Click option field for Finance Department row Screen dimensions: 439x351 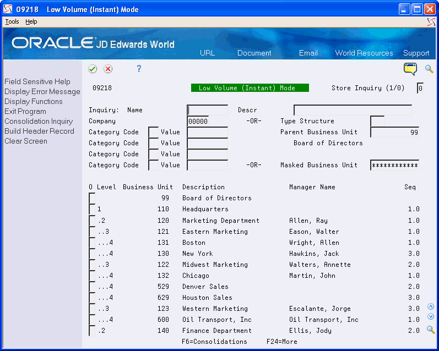click(92, 331)
